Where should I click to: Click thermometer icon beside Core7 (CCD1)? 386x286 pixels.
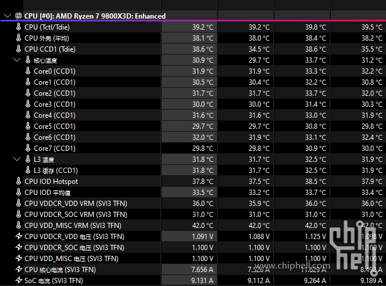point(28,148)
